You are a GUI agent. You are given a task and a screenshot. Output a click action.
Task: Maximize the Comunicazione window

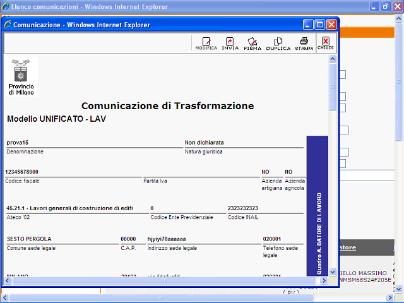[320, 25]
